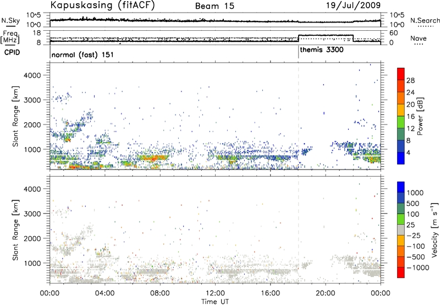This screenshot has height=305, width=440.
Task: Click the 'themis 3300' CPID text
Action: pos(322,50)
